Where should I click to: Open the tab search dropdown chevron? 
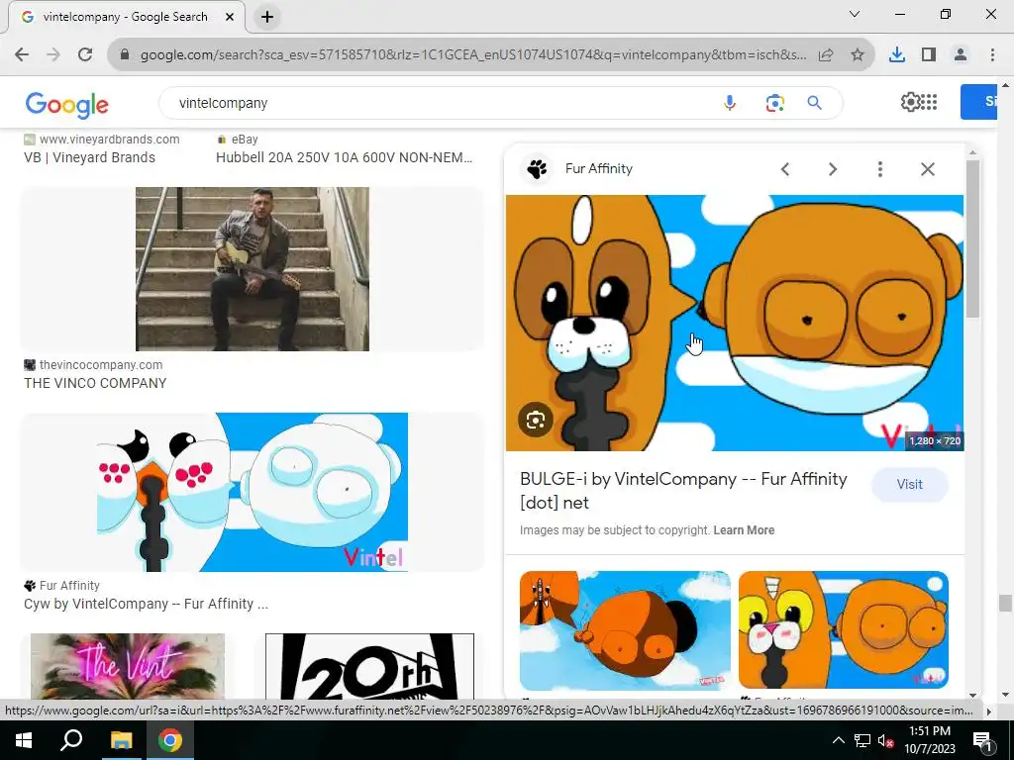point(855,14)
